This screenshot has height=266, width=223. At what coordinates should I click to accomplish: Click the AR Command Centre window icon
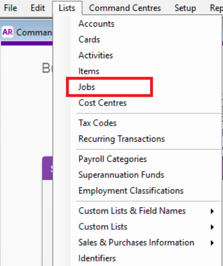(x=7, y=32)
